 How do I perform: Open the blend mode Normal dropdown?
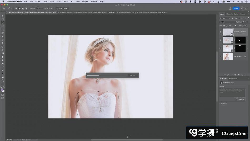point(227,22)
